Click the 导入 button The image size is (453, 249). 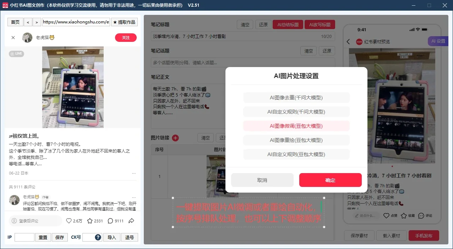[112, 237]
